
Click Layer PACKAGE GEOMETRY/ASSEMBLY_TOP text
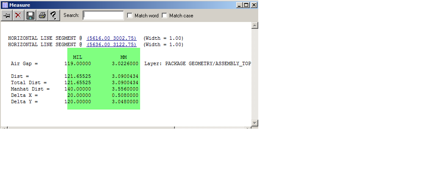(198, 63)
